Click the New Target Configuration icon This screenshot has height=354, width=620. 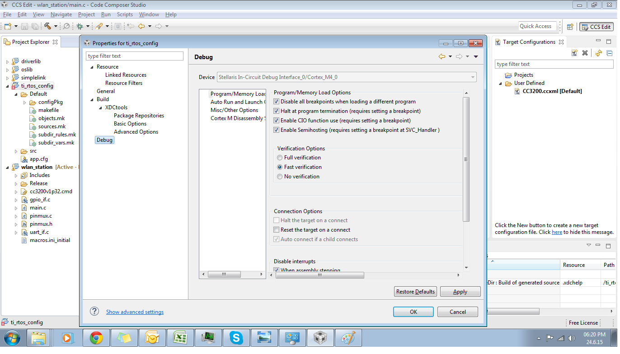pos(574,53)
